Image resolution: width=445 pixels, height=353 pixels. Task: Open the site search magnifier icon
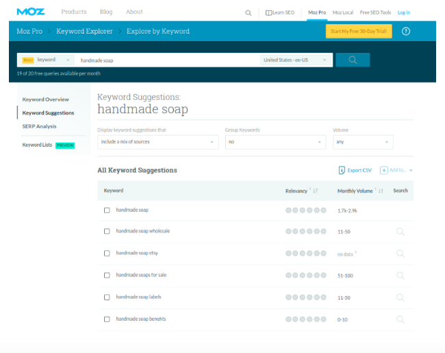coord(249,13)
